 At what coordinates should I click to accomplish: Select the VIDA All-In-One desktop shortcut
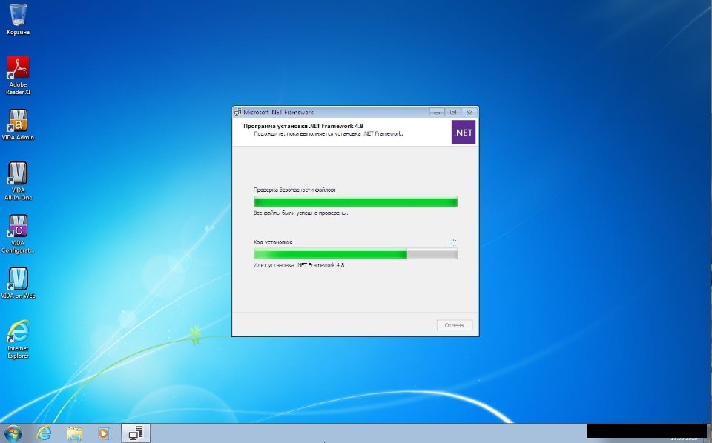[18, 181]
